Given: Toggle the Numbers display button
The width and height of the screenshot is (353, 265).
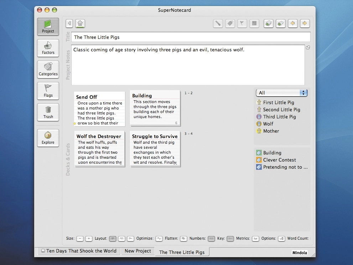Looking at the screenshot, I should coord(211,238).
